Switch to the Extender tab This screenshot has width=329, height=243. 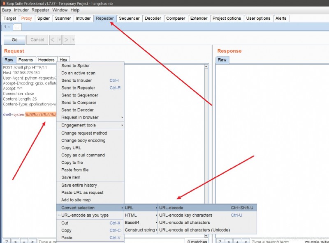(199, 18)
